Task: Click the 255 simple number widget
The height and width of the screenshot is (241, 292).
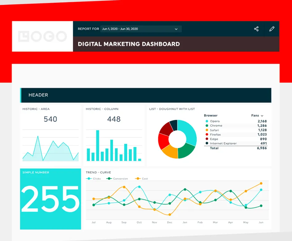Action: (x=51, y=199)
